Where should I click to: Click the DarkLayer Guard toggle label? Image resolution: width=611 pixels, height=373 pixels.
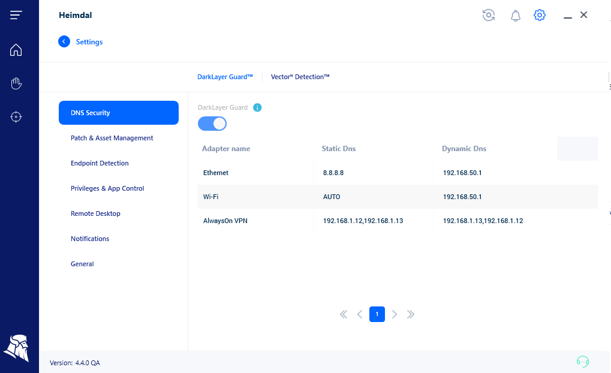[x=223, y=107]
